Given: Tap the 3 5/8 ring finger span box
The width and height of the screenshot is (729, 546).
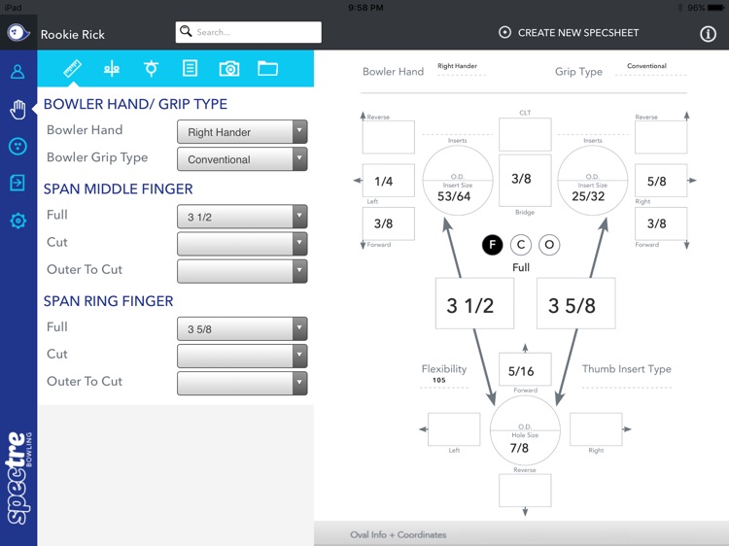Looking at the screenshot, I should [576, 303].
